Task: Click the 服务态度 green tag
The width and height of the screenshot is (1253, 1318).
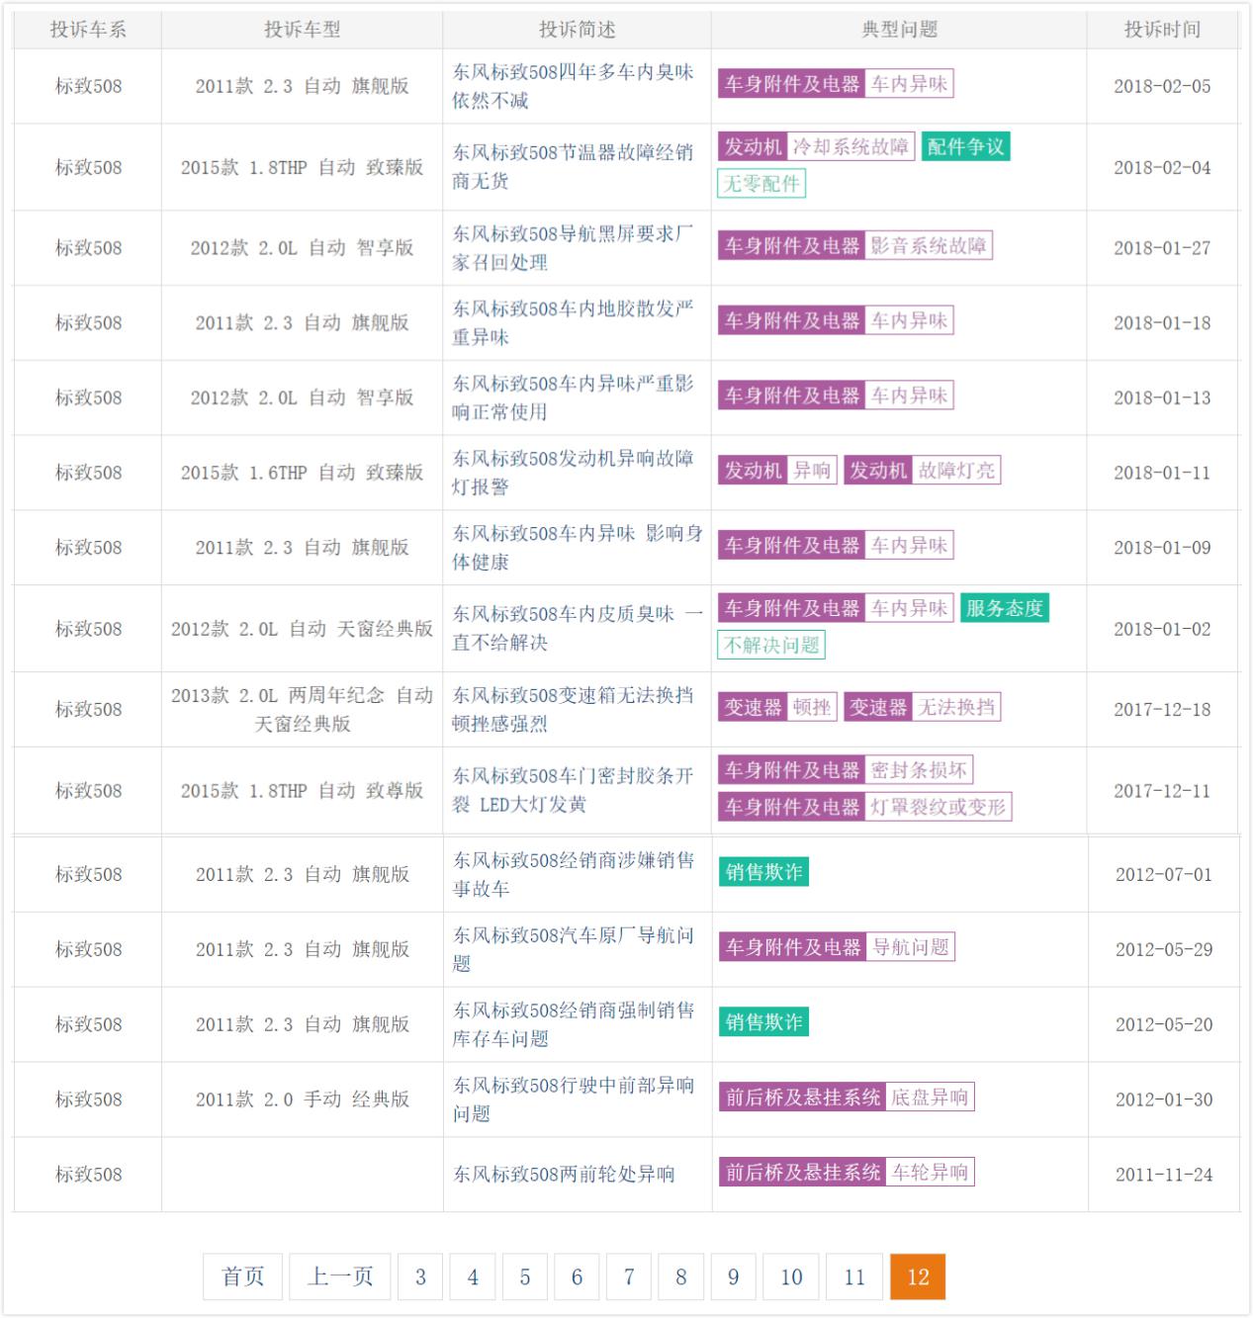Action: point(1005,608)
